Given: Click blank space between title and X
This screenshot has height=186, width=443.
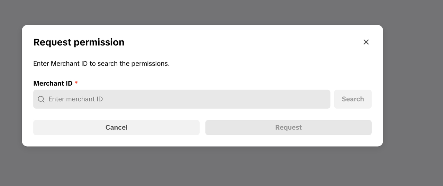Looking at the screenshot, I should coord(242,42).
